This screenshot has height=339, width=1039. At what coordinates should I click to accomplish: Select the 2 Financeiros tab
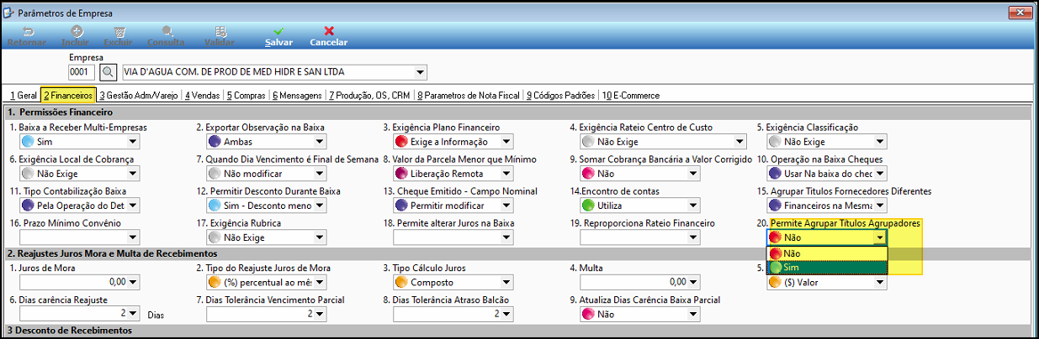click(68, 96)
